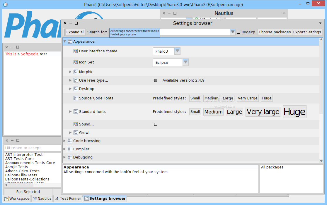327x205 pixels.
Task: Click the Sound setting icon
Action: click(76, 124)
